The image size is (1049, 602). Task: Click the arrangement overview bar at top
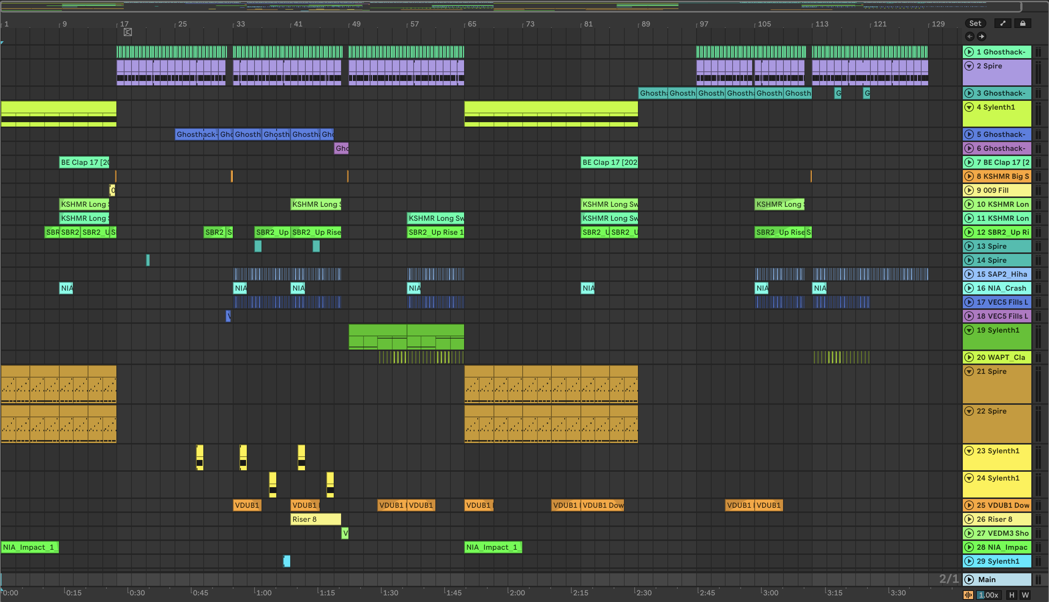[x=511, y=6]
